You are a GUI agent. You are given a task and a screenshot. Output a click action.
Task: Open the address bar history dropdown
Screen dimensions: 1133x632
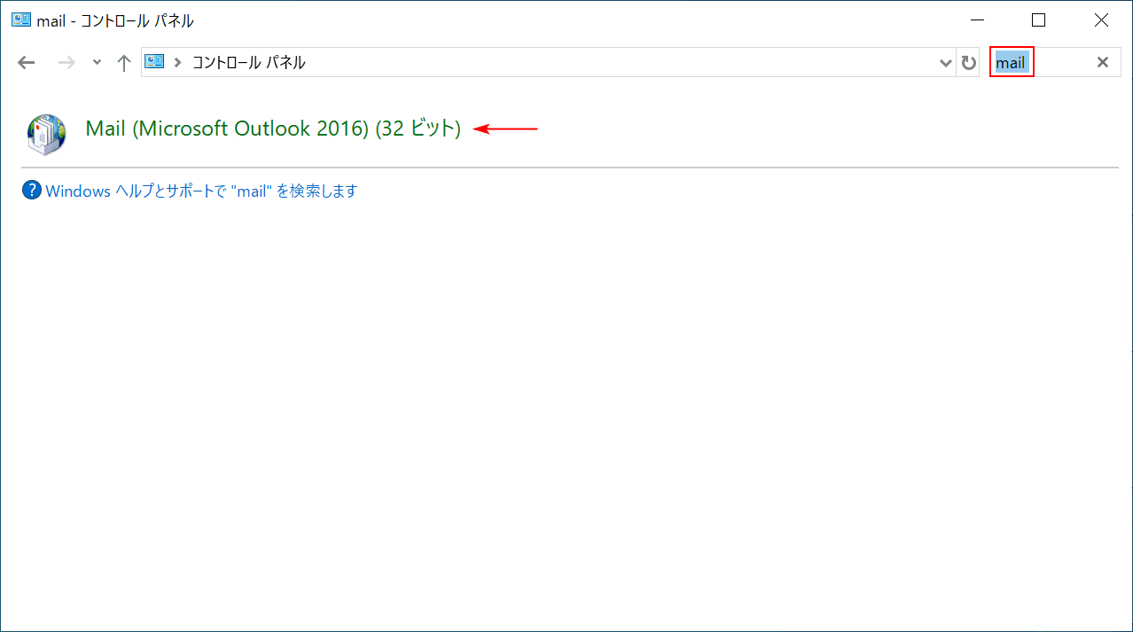945,63
